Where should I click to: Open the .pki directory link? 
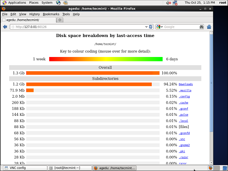coord(182,151)
